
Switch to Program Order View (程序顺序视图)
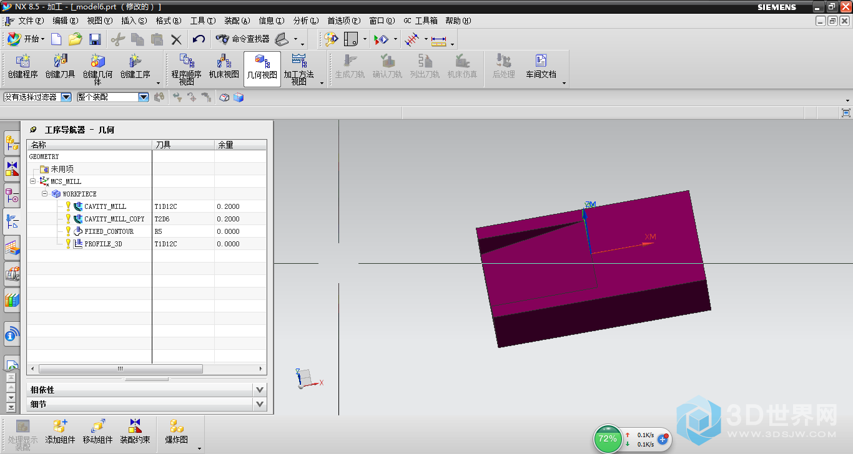click(187, 69)
